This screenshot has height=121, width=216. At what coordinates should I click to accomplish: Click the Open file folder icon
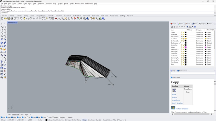click(x=5, y=18)
